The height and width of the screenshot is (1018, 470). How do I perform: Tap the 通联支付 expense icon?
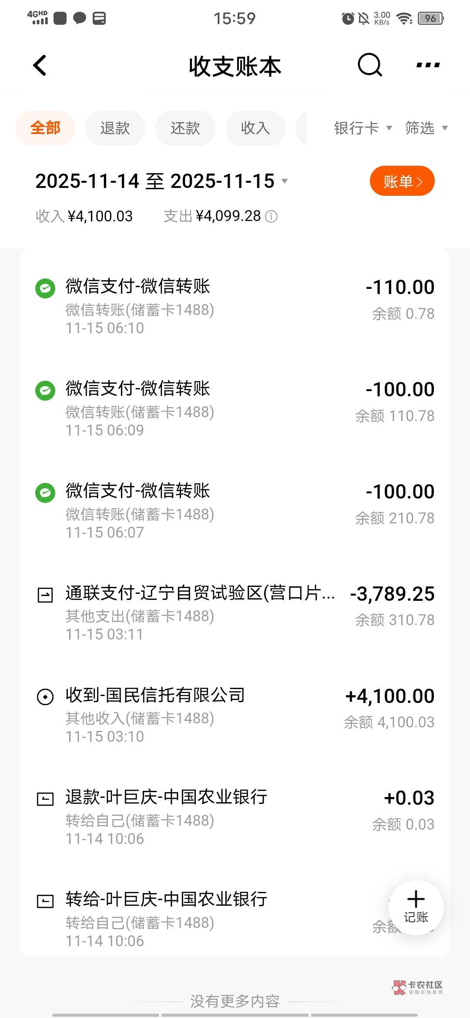point(45,595)
